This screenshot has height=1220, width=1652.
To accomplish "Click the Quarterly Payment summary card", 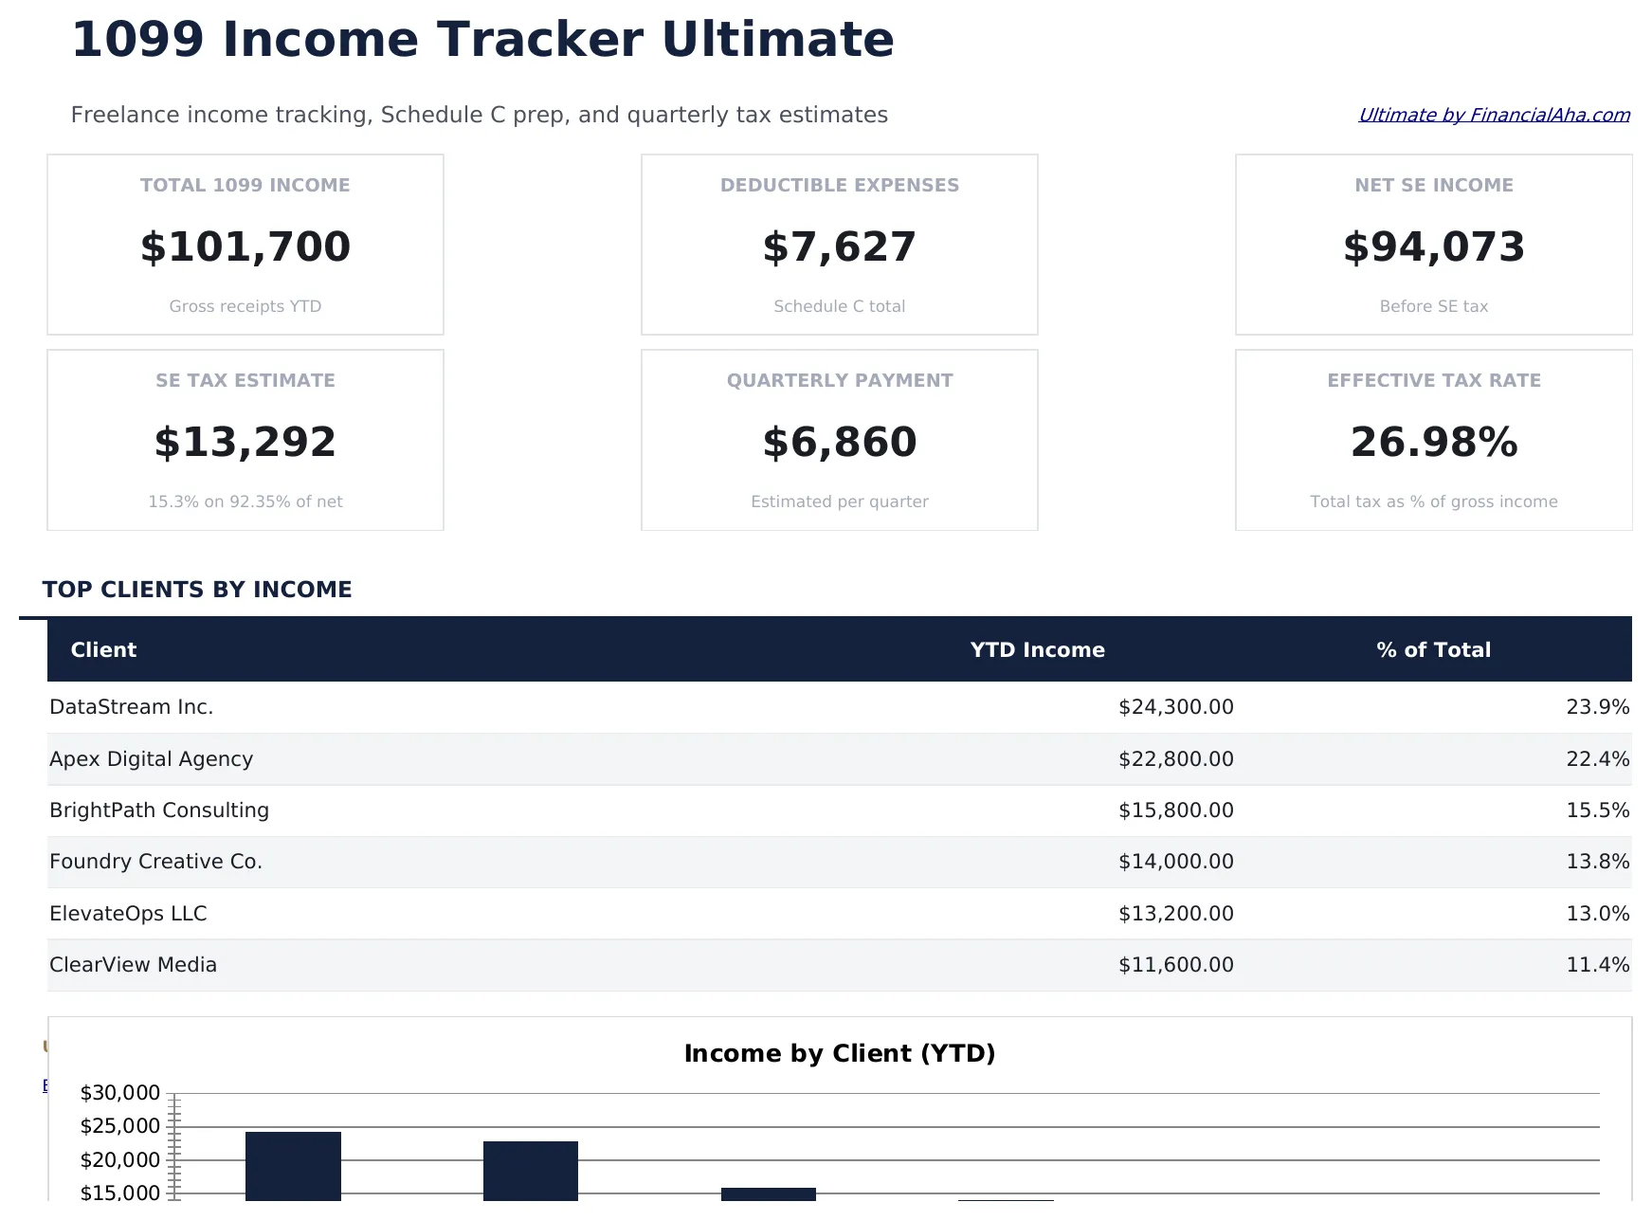I will click(x=839, y=439).
